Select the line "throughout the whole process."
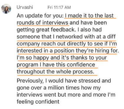Viewport: 124px width, 109px height. coord(55,72)
